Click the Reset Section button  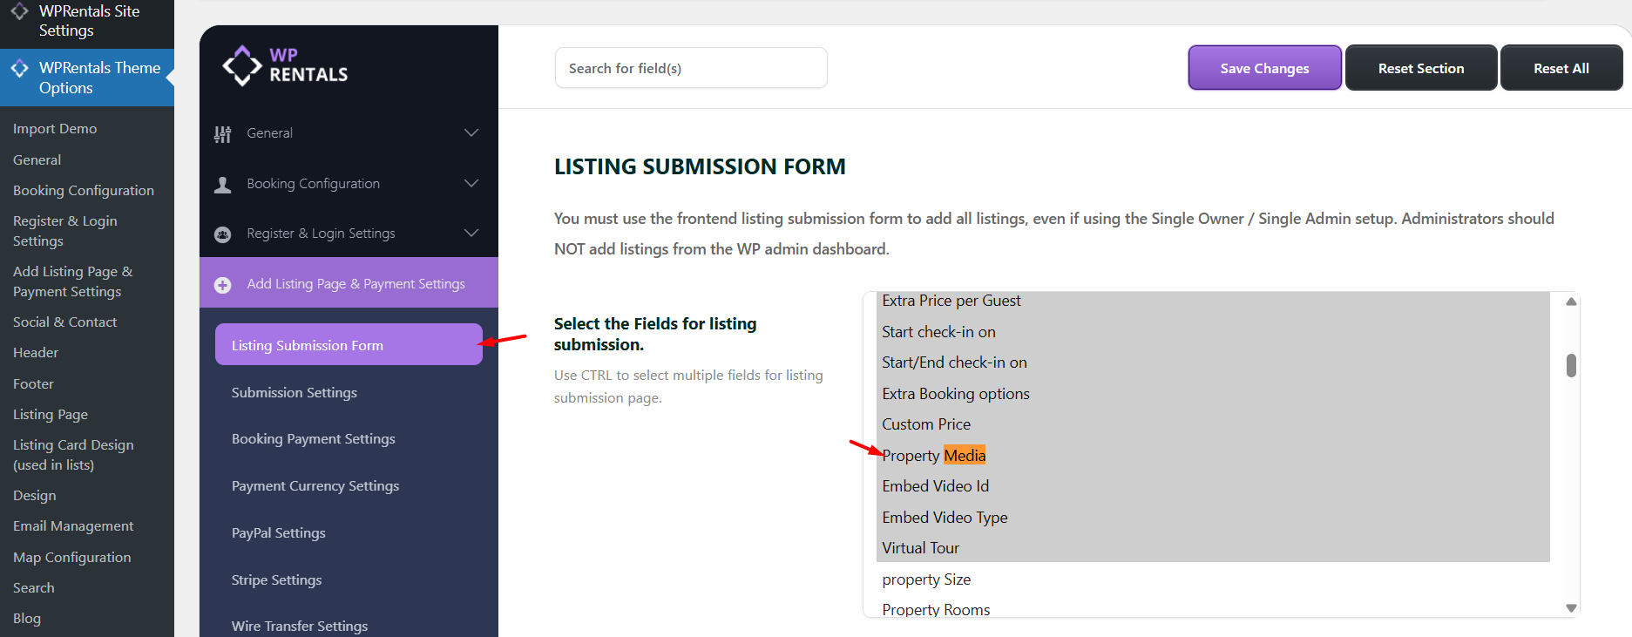1420,68
